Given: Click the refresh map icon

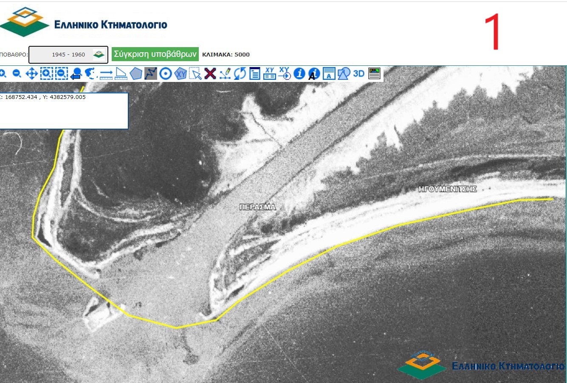Looking at the screenshot, I should (x=240, y=73).
